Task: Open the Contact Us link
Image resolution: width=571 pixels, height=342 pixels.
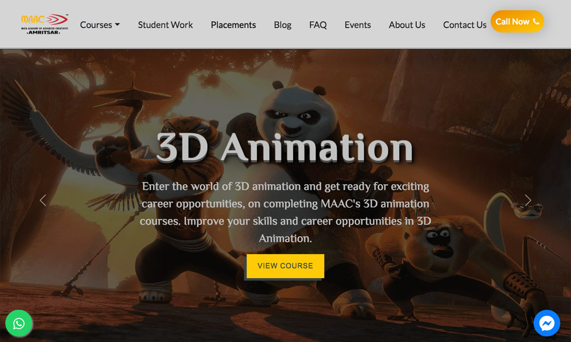Action: 465,25
